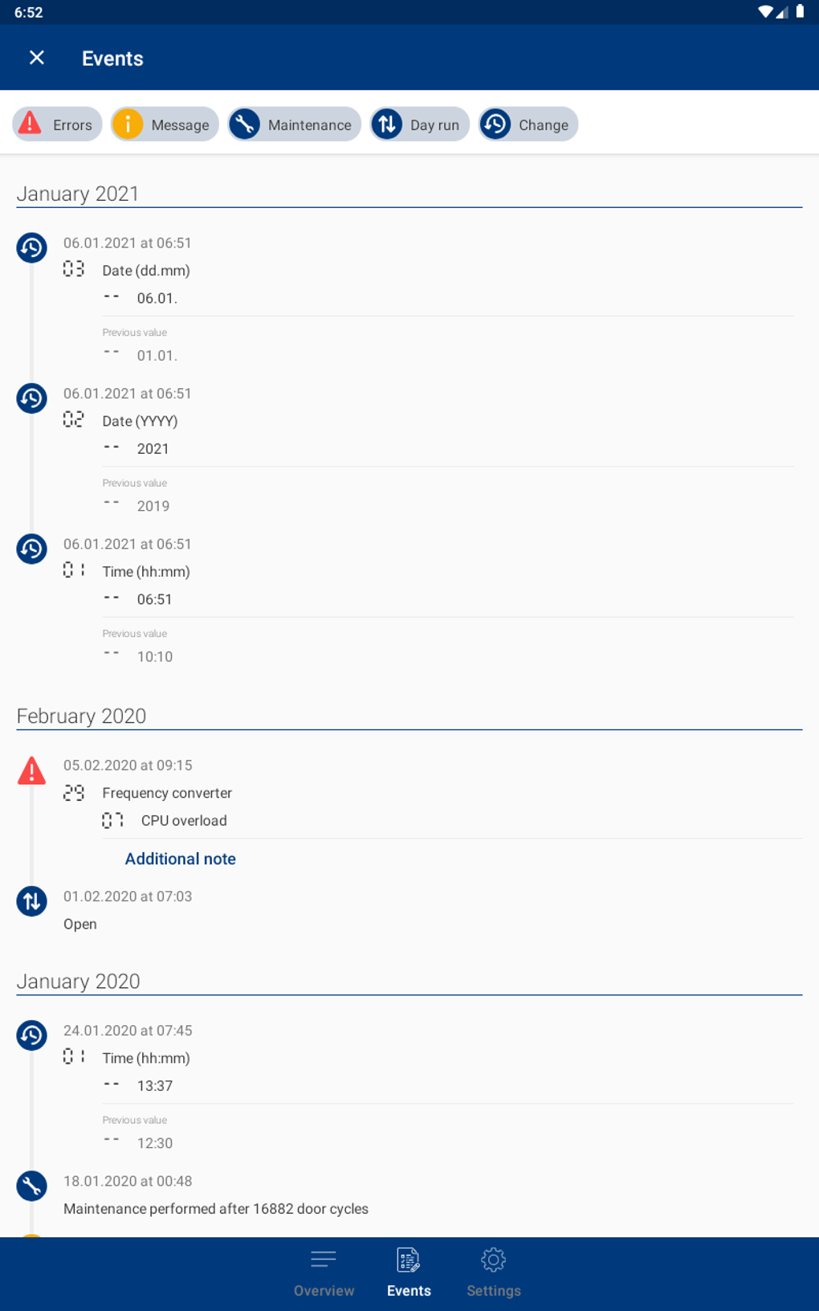
Task: Click red error icon for Frequency converter
Action: (32, 771)
